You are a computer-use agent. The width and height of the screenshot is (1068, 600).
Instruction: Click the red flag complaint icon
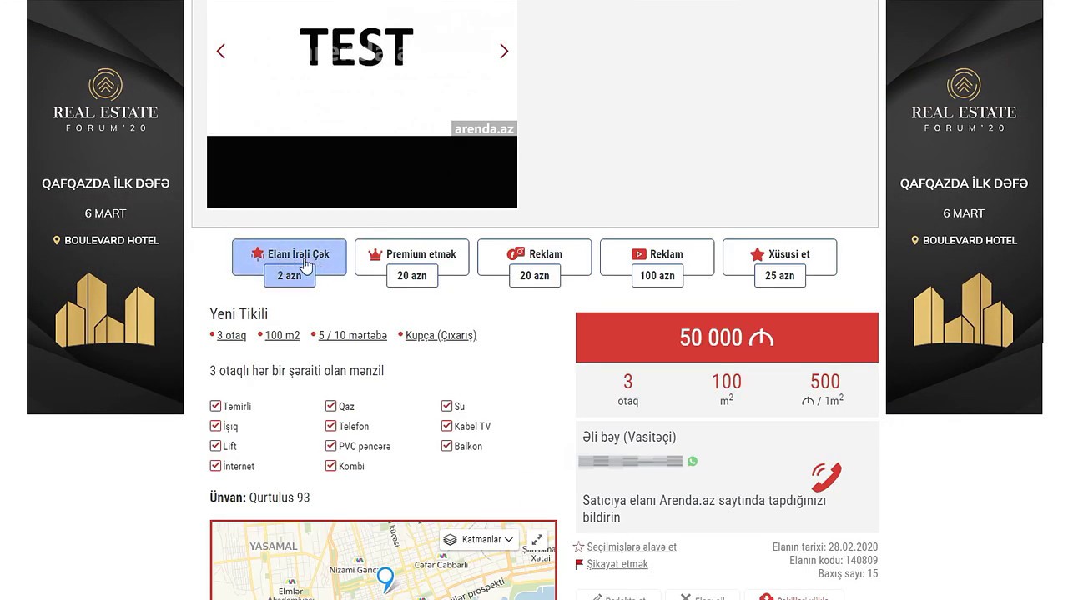click(x=579, y=564)
